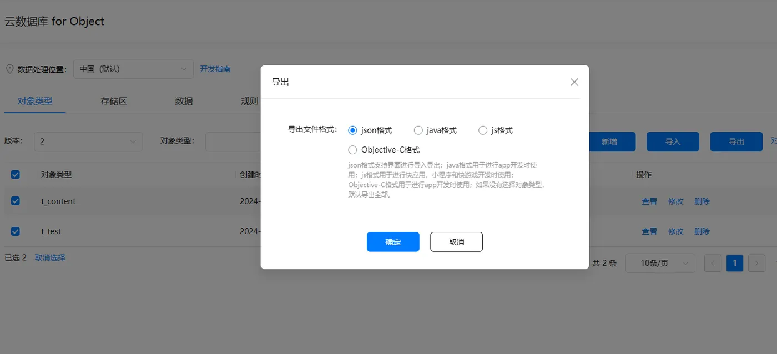The width and height of the screenshot is (777, 354).
Task: Click the 对象类型 column header
Action: click(56, 174)
